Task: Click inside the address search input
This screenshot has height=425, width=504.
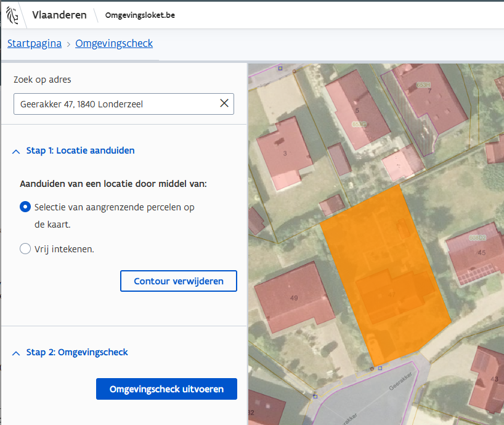Action: [111, 104]
